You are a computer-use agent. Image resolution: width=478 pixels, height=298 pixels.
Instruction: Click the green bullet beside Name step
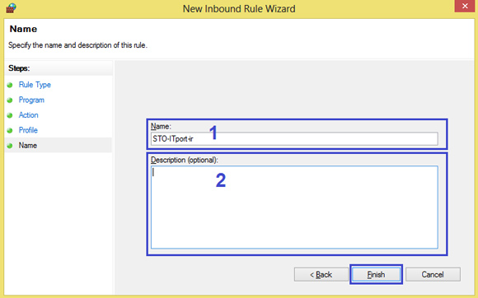coord(10,146)
